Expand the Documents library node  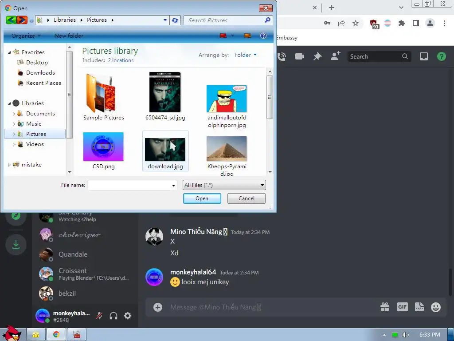[14, 114]
